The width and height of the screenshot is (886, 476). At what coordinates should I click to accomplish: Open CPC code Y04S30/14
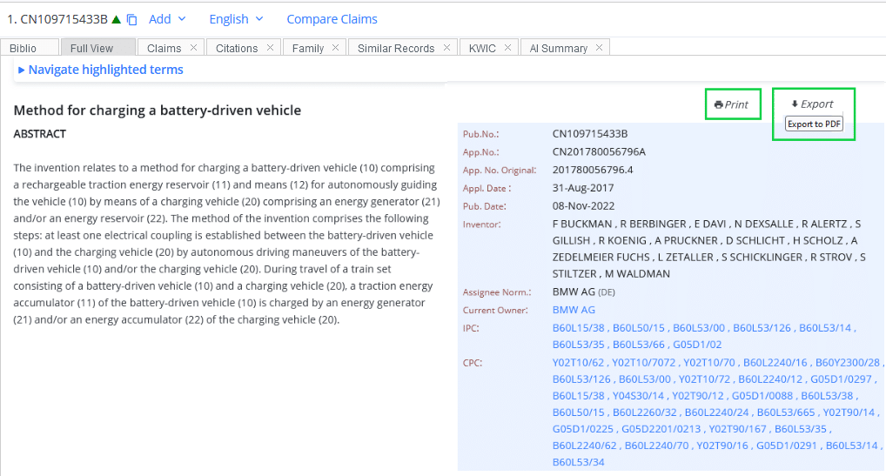(639, 396)
